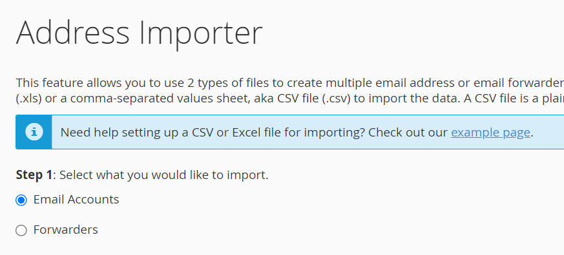Choose the Forwarders radio button
Screen dimensions: 564x255
click(21, 230)
